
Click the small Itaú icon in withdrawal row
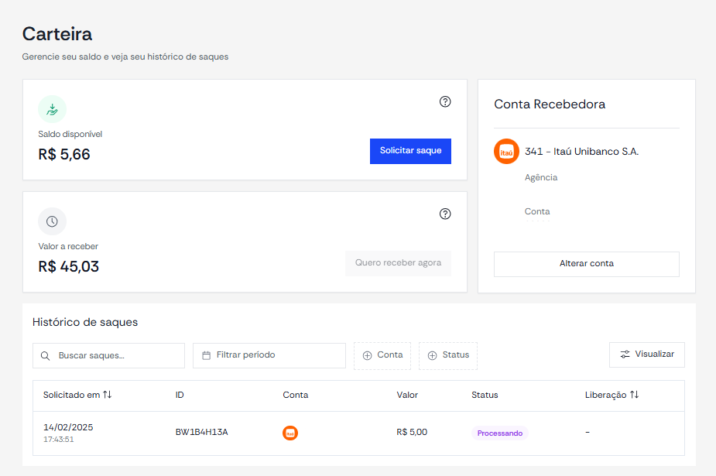[290, 433]
